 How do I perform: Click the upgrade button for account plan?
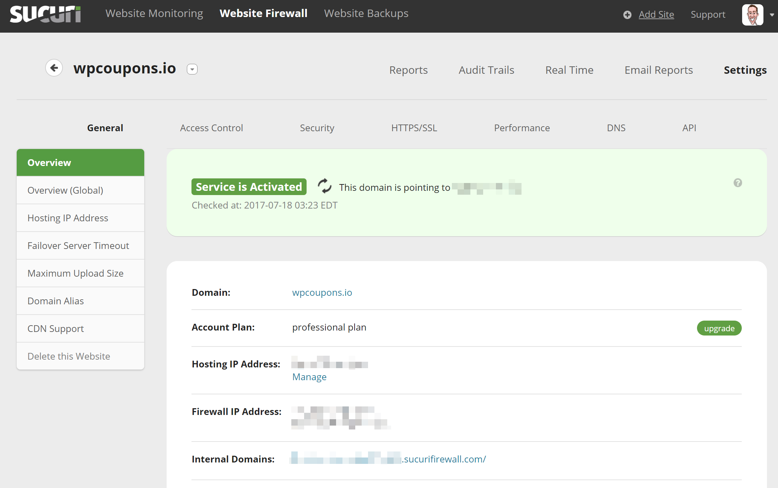(x=719, y=328)
